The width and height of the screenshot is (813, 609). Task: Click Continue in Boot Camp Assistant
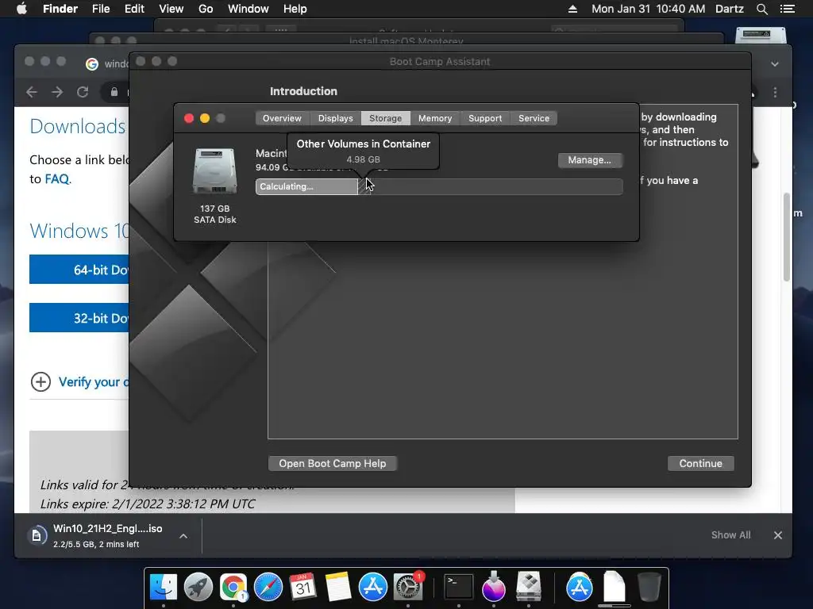(700, 463)
